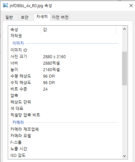Screen dimensions: 135x162
Task: Select the 노출 시간 row
Action: click(19, 149)
